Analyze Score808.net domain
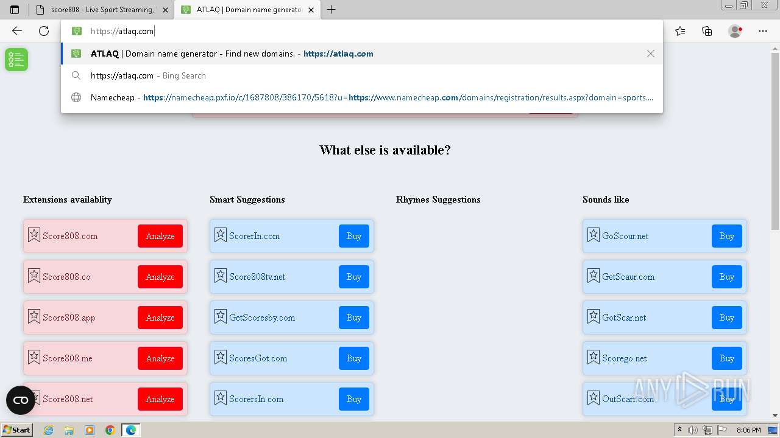The width and height of the screenshot is (780, 438). [160, 399]
